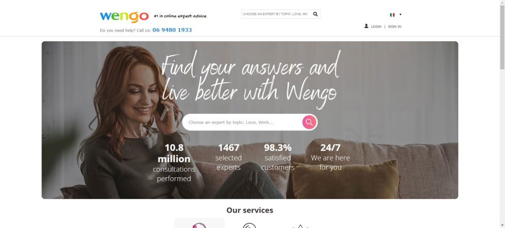Click the '98.3% satisfied customers' statistic
The image size is (505, 228).
click(x=278, y=157)
